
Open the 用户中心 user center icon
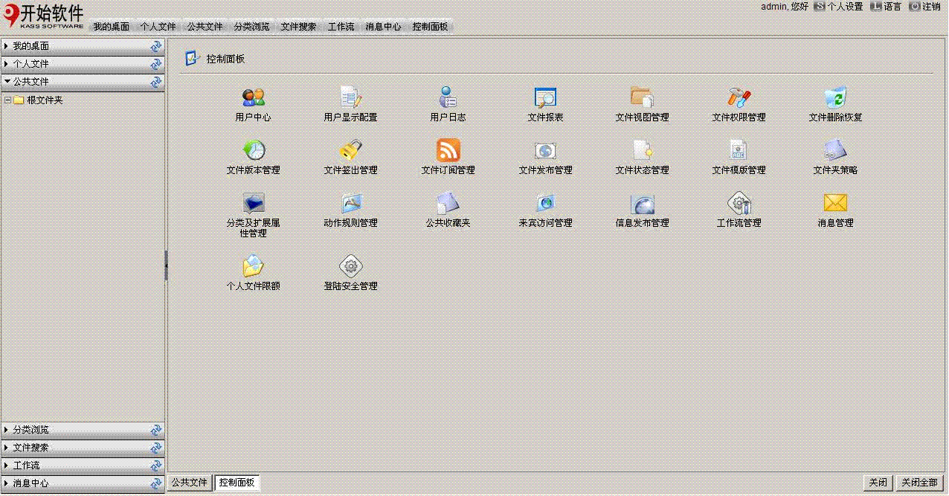253,97
